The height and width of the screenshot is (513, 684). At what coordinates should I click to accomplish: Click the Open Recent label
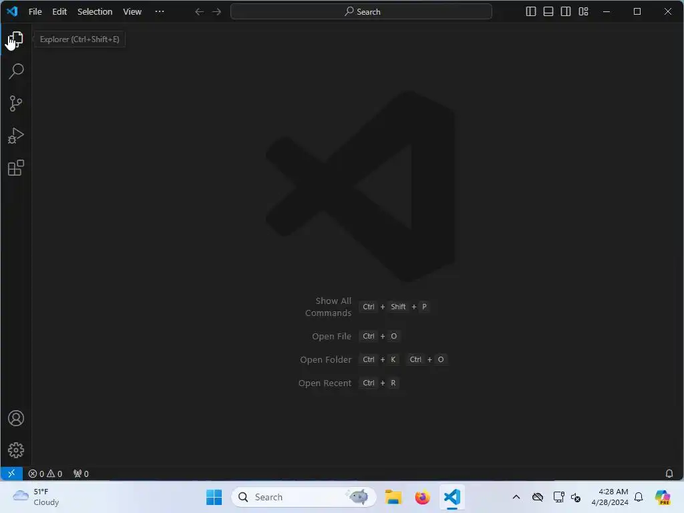coord(325,383)
